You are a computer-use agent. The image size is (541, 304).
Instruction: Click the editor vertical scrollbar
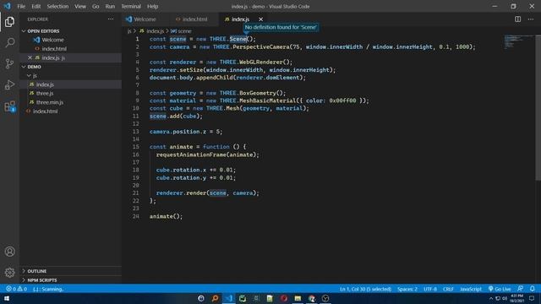click(538, 107)
